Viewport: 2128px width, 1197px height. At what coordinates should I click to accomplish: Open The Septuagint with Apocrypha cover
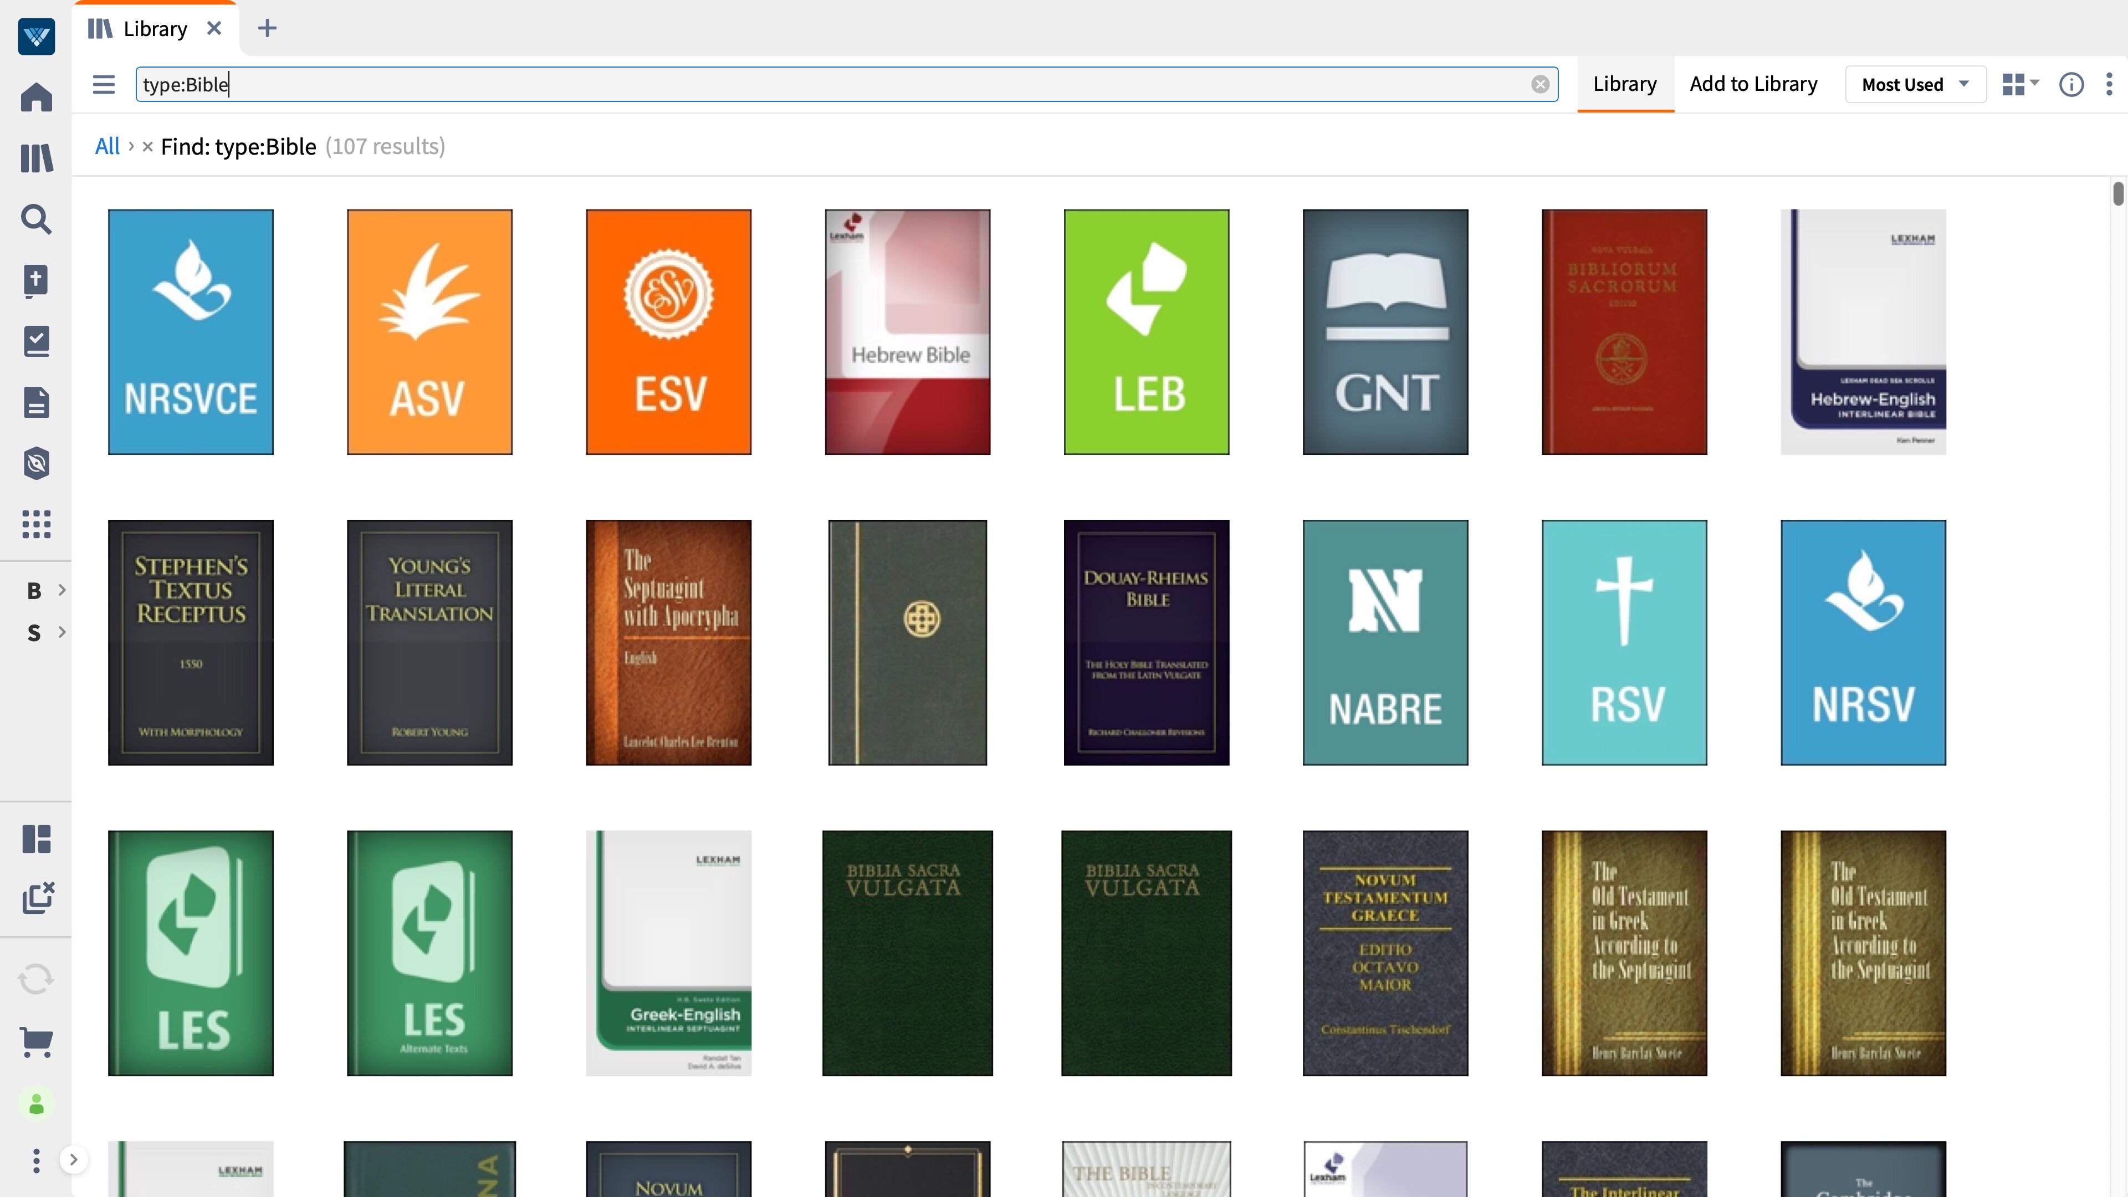[668, 642]
